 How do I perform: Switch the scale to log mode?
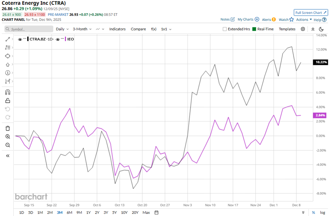click(x=322, y=213)
